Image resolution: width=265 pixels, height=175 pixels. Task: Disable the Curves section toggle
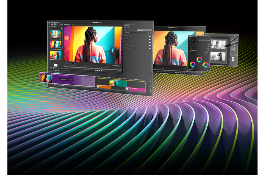click(150, 42)
